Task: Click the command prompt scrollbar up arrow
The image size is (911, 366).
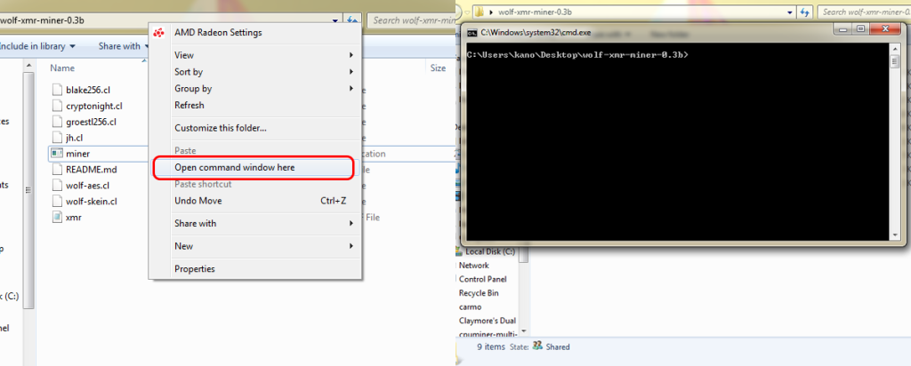Action: pyautogui.click(x=895, y=50)
